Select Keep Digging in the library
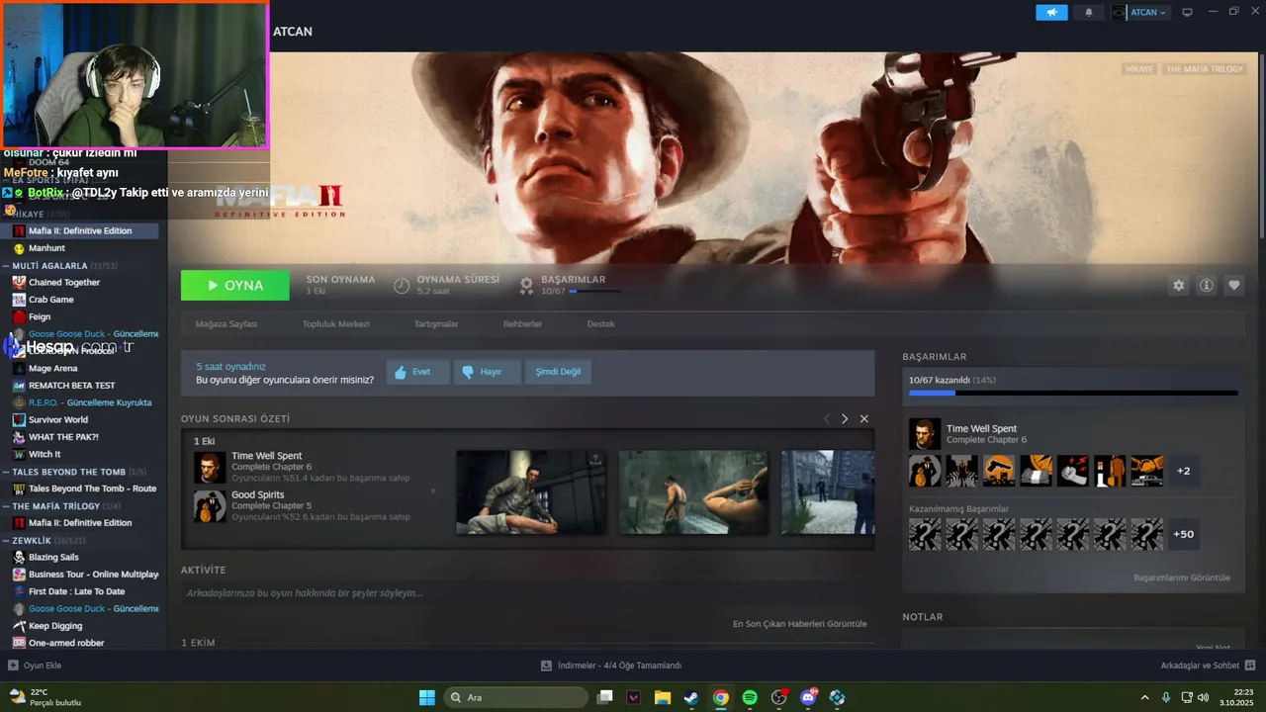 click(55, 626)
